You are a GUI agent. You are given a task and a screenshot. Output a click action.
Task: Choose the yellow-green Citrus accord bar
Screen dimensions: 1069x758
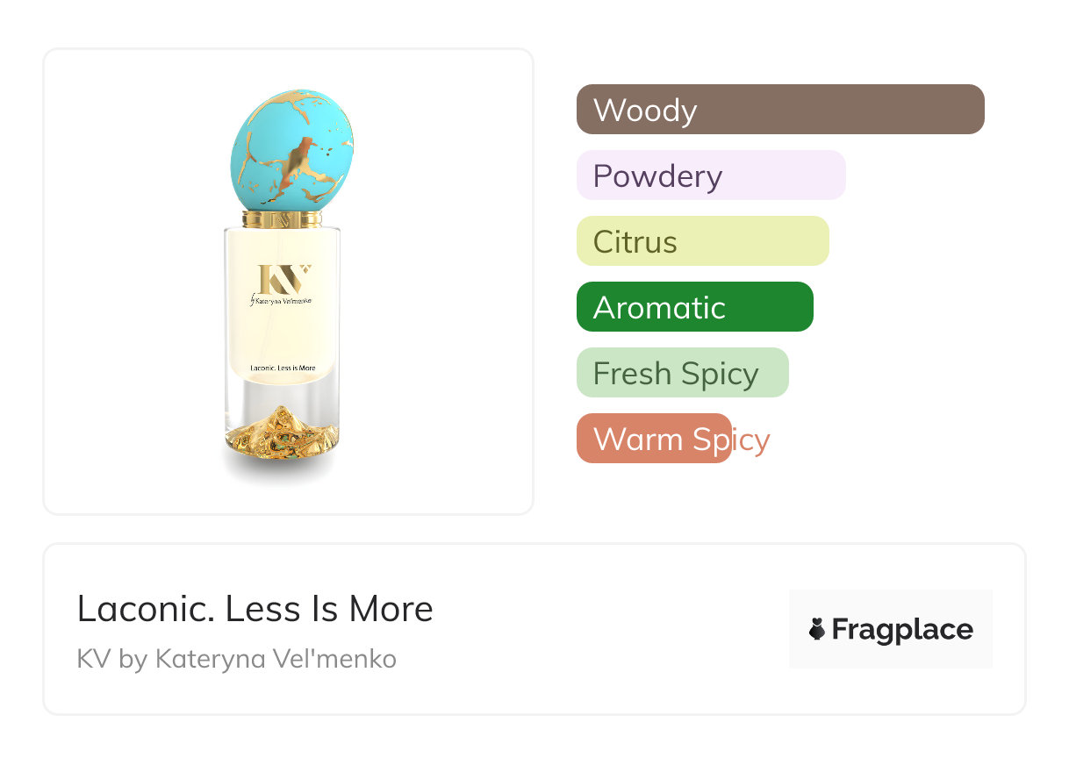click(702, 241)
